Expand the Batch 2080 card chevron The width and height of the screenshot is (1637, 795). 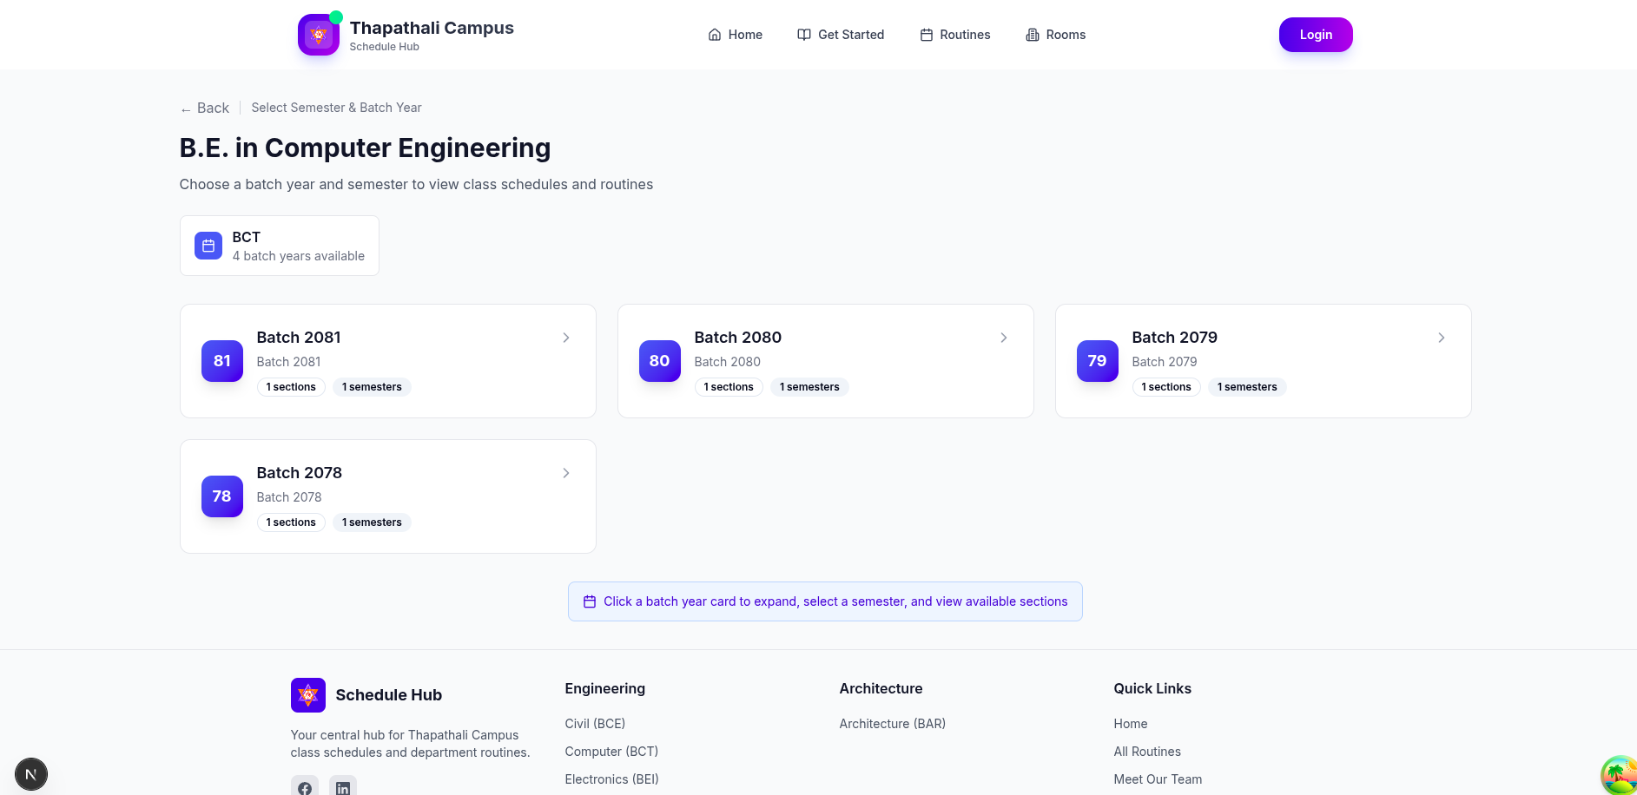pyautogui.click(x=1004, y=338)
